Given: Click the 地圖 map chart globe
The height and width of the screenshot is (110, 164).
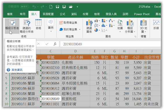Looking at the screenshot, I should (120, 23).
